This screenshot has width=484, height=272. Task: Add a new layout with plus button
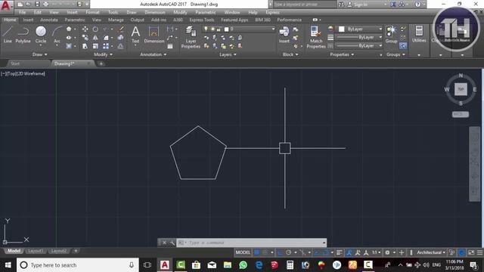tap(76, 251)
